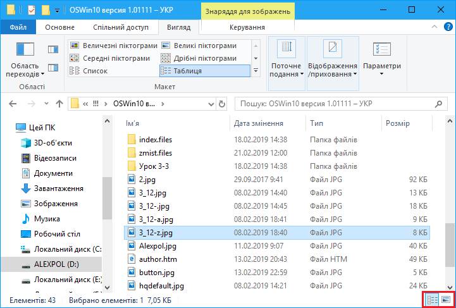Switch to large thumbnails view via status bar icon
Screen dimensions: 456x308
[445, 300]
